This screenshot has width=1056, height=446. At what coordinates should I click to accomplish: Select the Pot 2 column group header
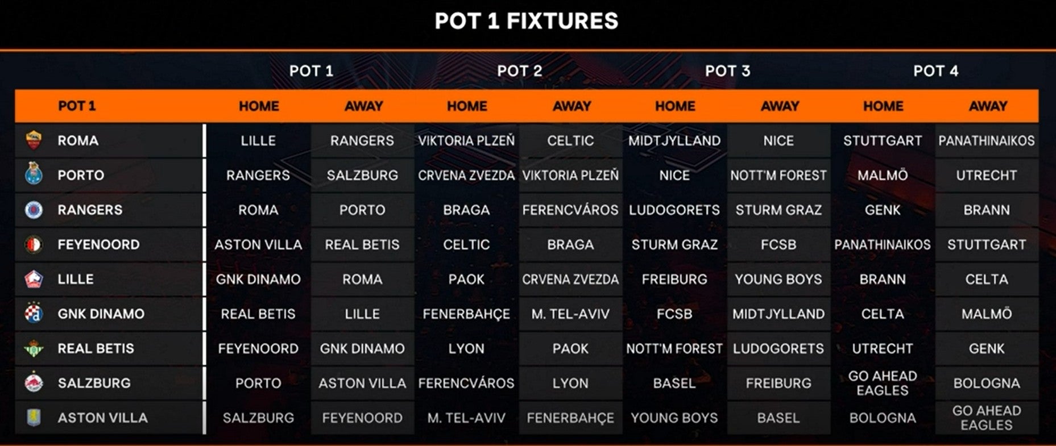click(x=519, y=71)
